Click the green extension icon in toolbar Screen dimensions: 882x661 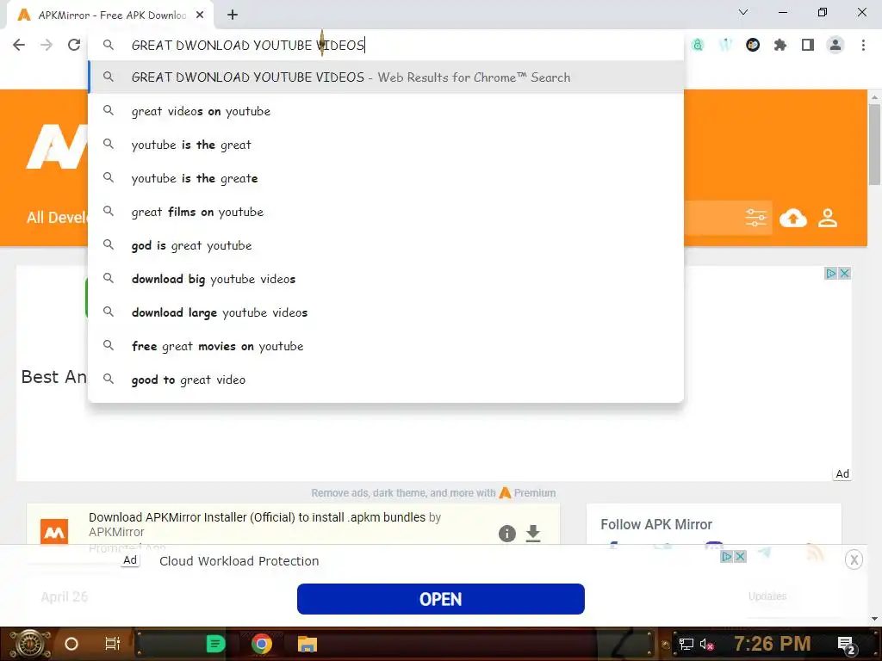[x=698, y=45]
